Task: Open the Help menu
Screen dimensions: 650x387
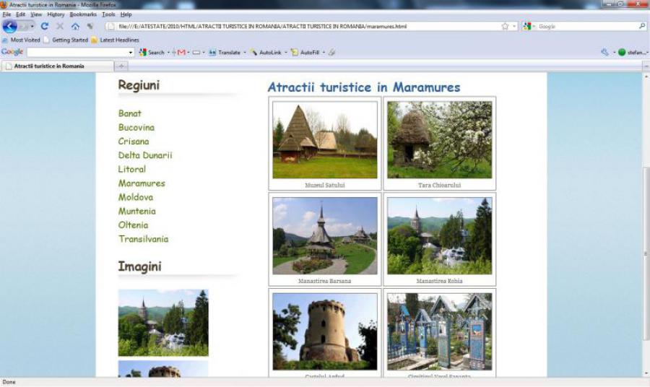Action: tap(126, 14)
